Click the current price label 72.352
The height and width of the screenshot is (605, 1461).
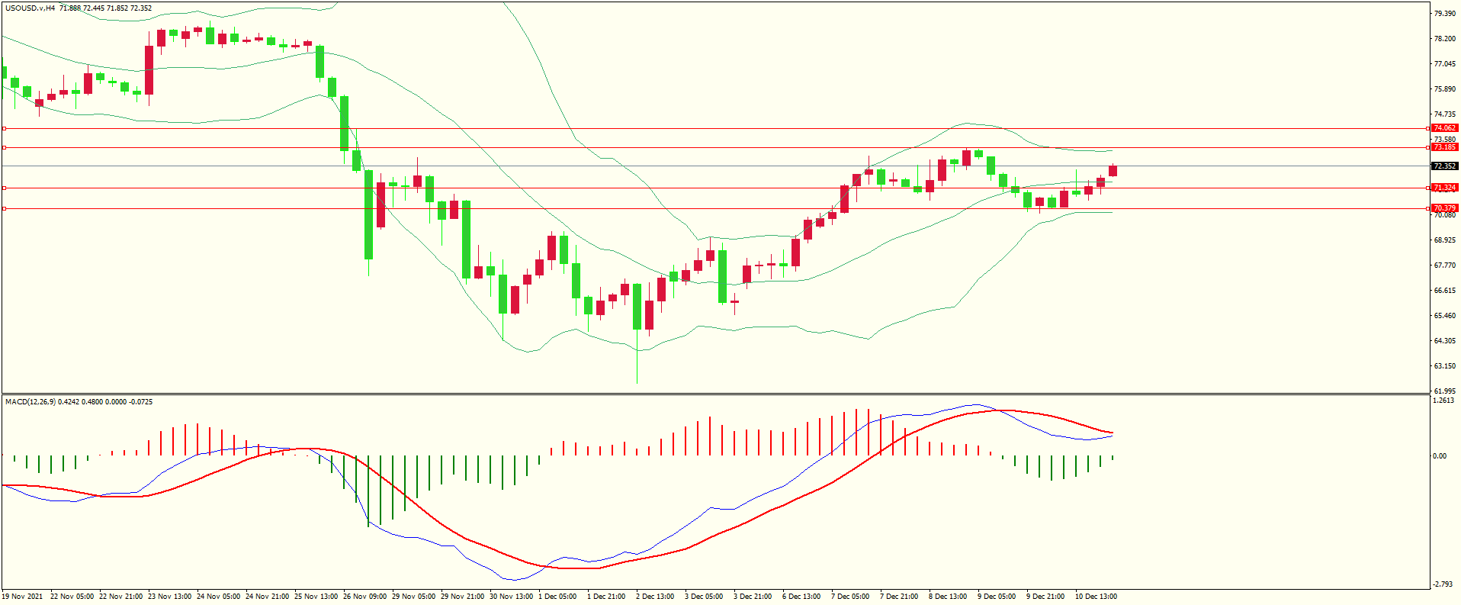coord(1444,166)
